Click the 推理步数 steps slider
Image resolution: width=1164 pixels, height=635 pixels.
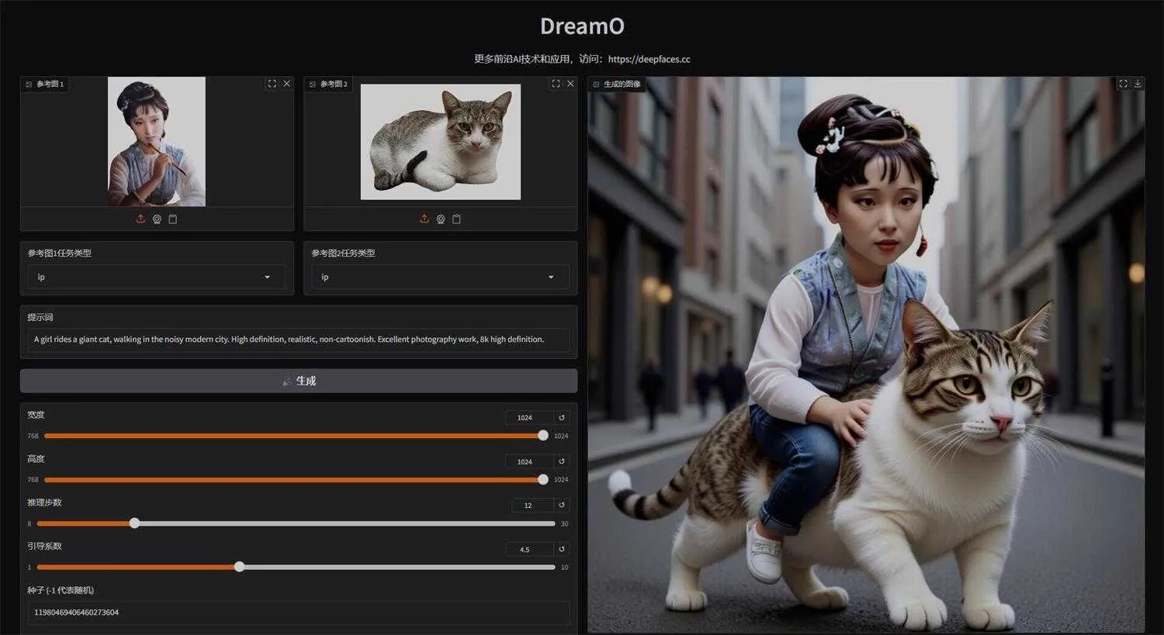pyautogui.click(x=296, y=523)
